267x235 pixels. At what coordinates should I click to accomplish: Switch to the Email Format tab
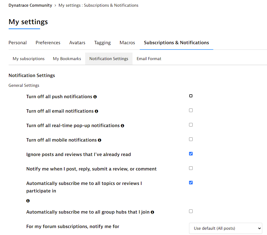point(149,59)
